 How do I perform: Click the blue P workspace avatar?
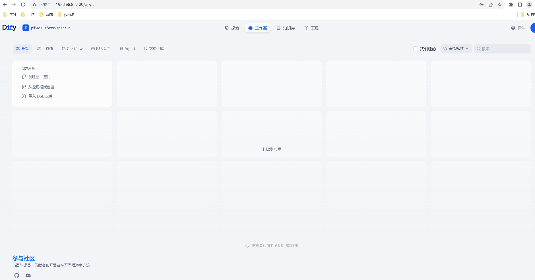click(x=26, y=28)
